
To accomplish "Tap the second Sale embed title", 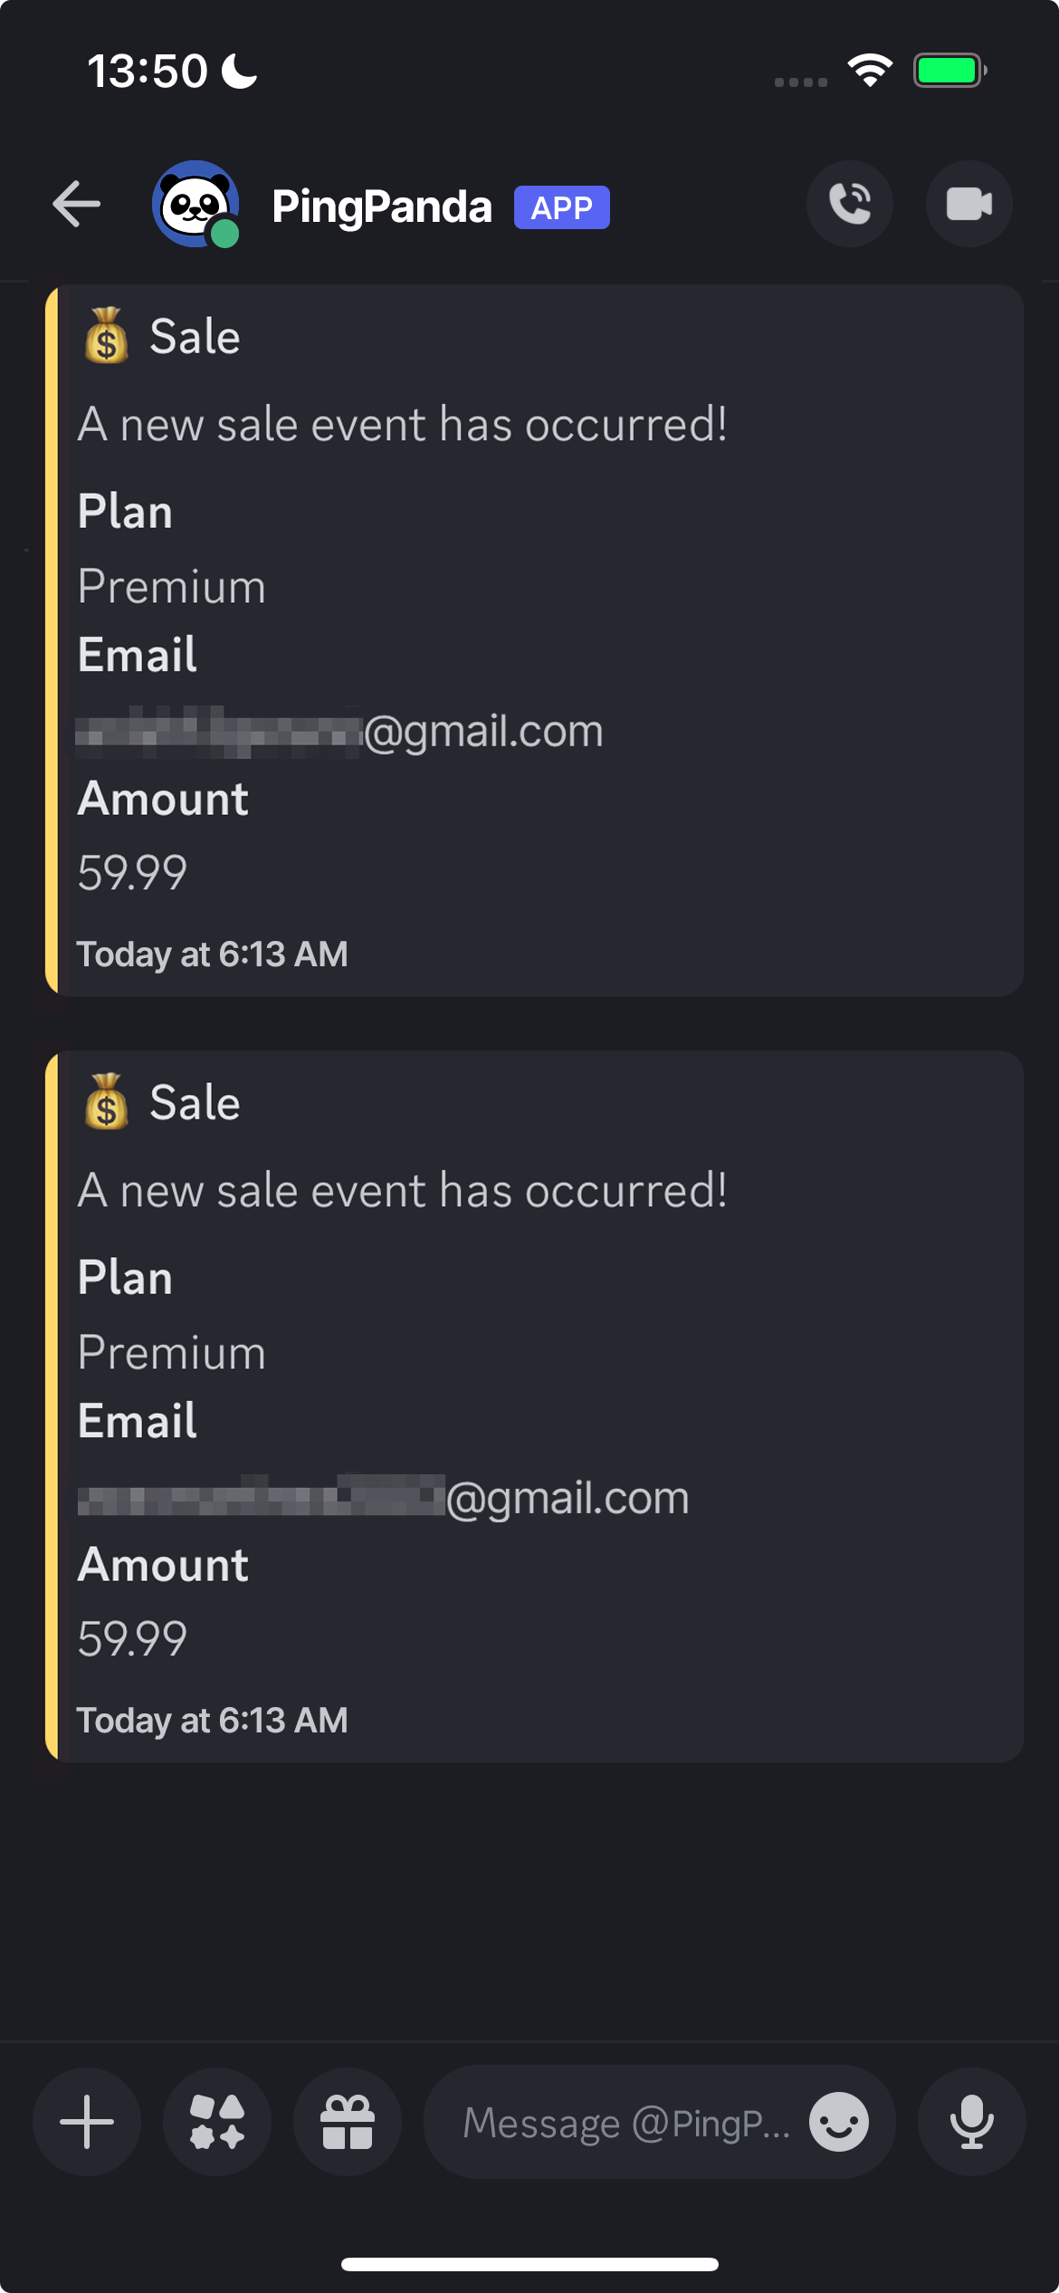I will [x=195, y=1103].
